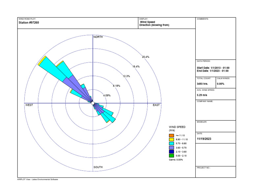Screen dimensions: 253x195
Task: Select the Station #97260 title text
Action: coord(29,23)
